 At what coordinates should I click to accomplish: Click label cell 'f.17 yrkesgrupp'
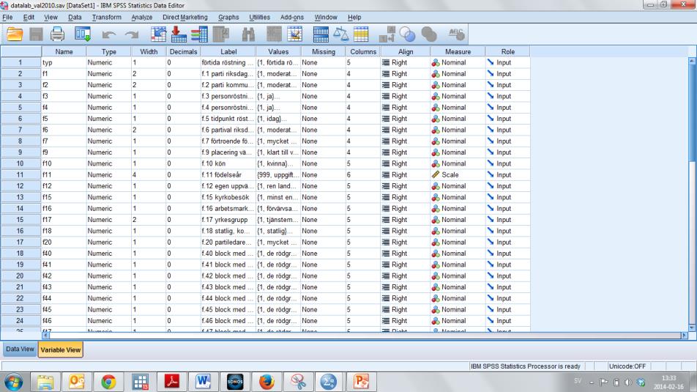228,220
